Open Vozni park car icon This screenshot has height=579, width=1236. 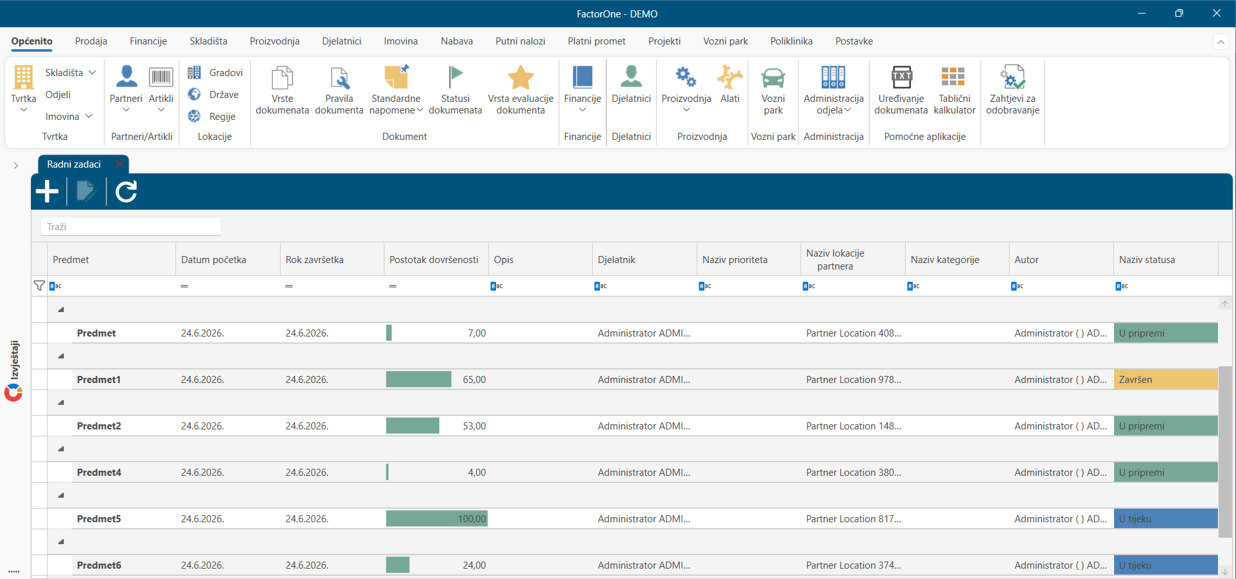tap(773, 77)
